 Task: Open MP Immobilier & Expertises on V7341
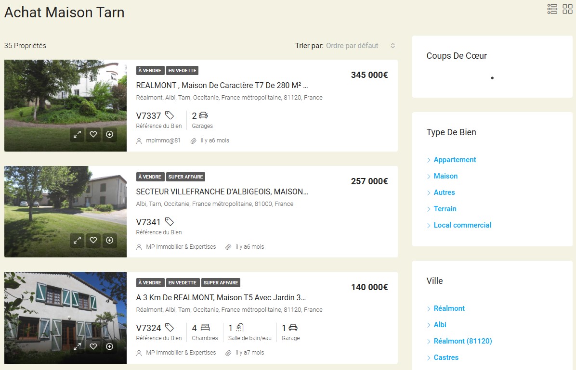pyautogui.click(x=181, y=247)
